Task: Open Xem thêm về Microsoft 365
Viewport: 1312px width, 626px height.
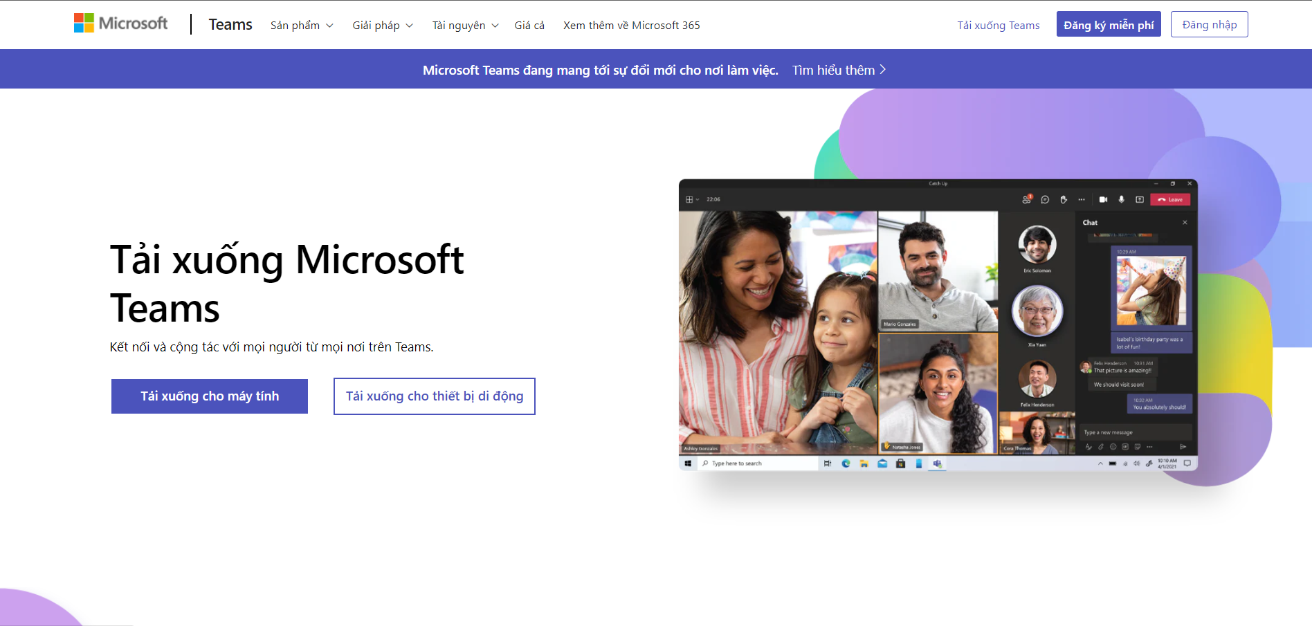Action: click(631, 26)
